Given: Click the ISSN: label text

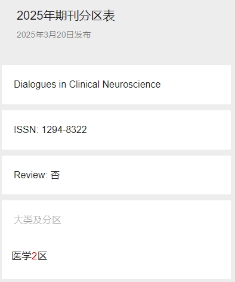Looking at the screenshot, I should tap(26, 129).
